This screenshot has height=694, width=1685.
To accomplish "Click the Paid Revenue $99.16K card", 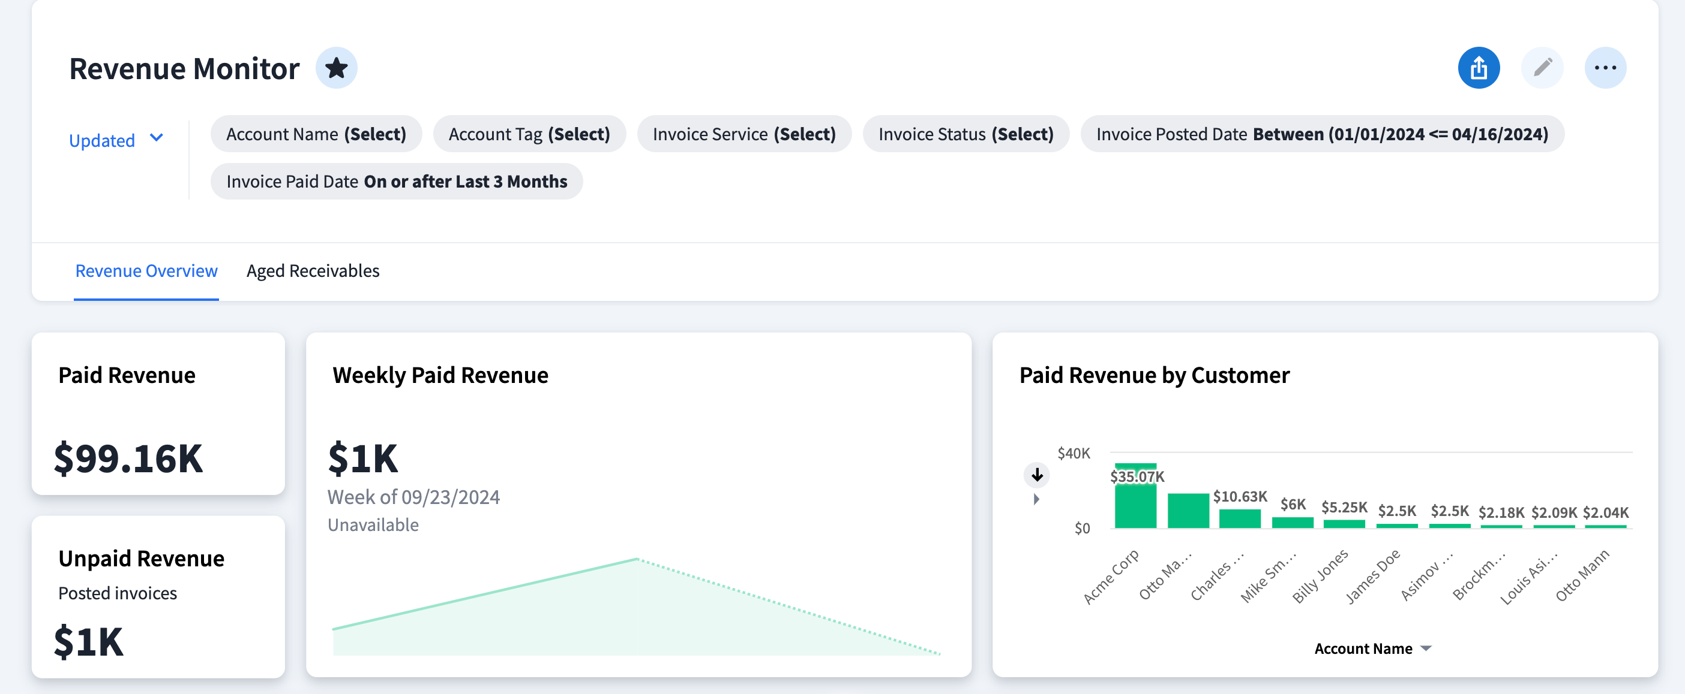I will (x=158, y=414).
